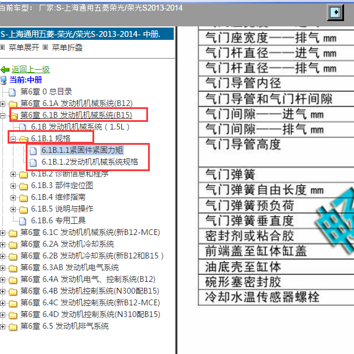Expand 第6章 6.2A 发动机冷却系统 node

click(x=2, y=245)
